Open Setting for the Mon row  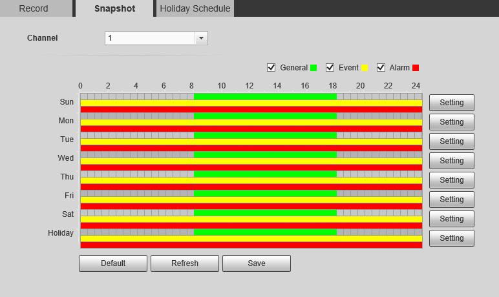[452, 122]
